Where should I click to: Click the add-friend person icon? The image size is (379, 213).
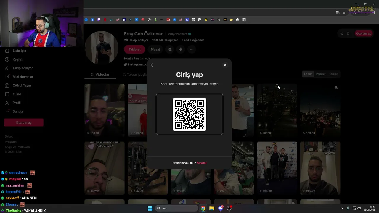pyautogui.click(x=170, y=49)
